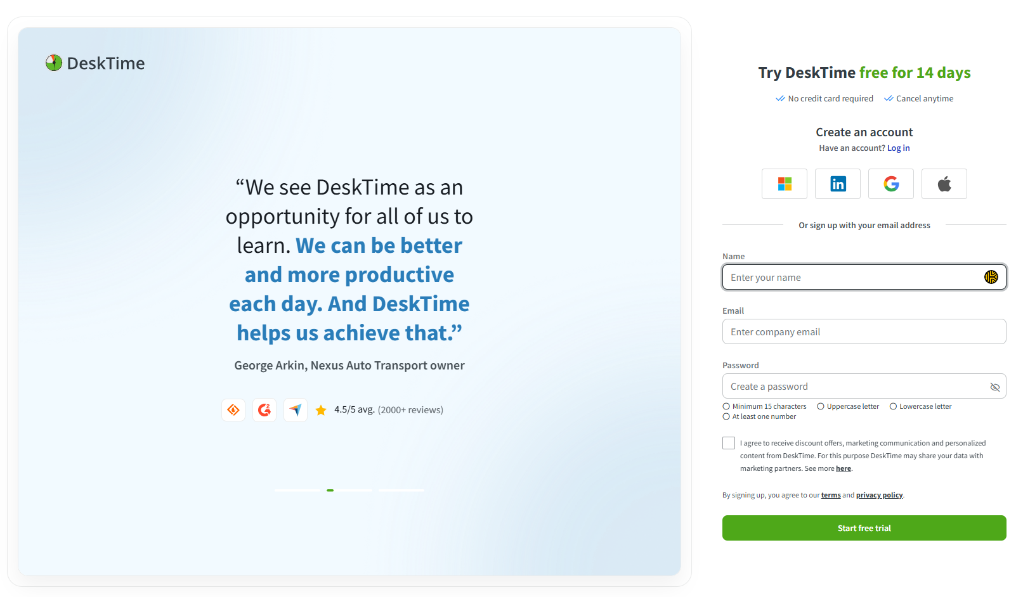Screen dimensions: 1023x597
Task: Open the "here" marketing partners link
Action: 843,469
